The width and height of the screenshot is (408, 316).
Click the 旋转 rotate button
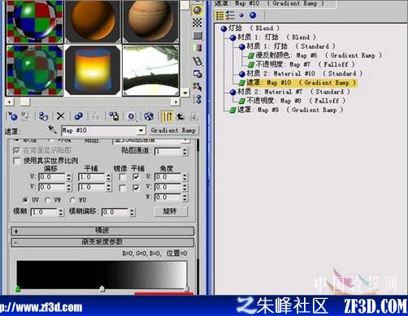click(x=171, y=211)
